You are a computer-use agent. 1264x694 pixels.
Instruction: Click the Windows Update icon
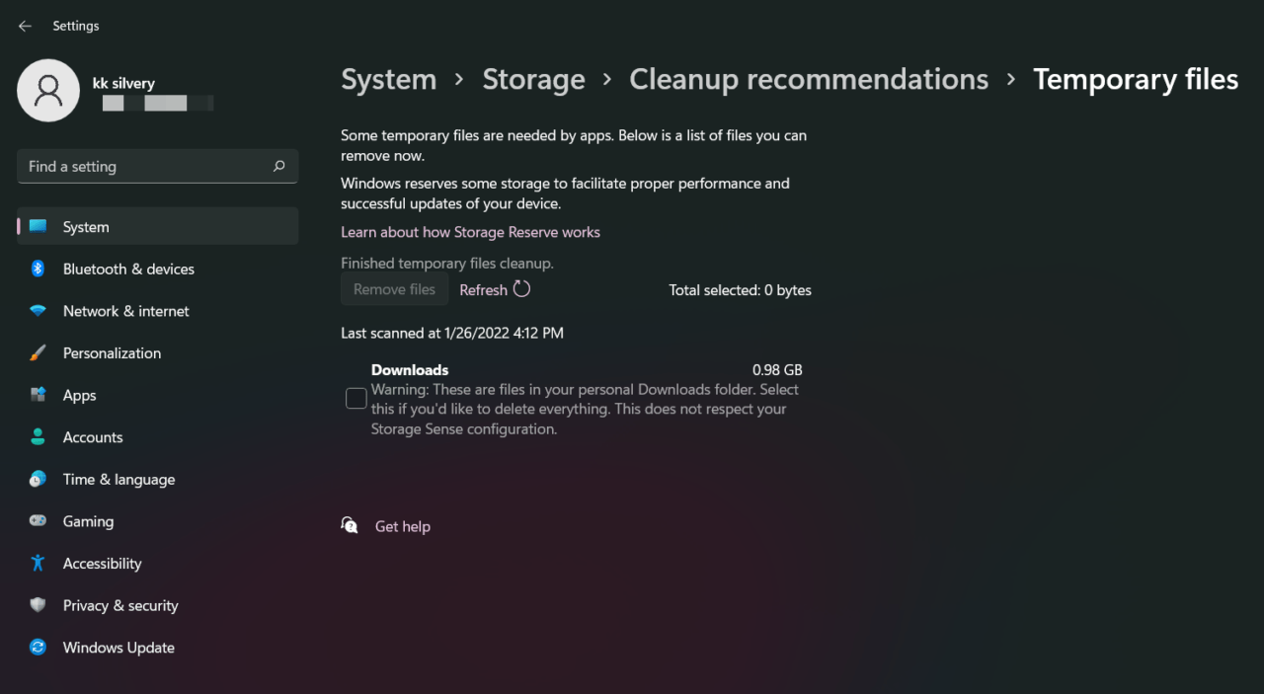tap(38, 648)
